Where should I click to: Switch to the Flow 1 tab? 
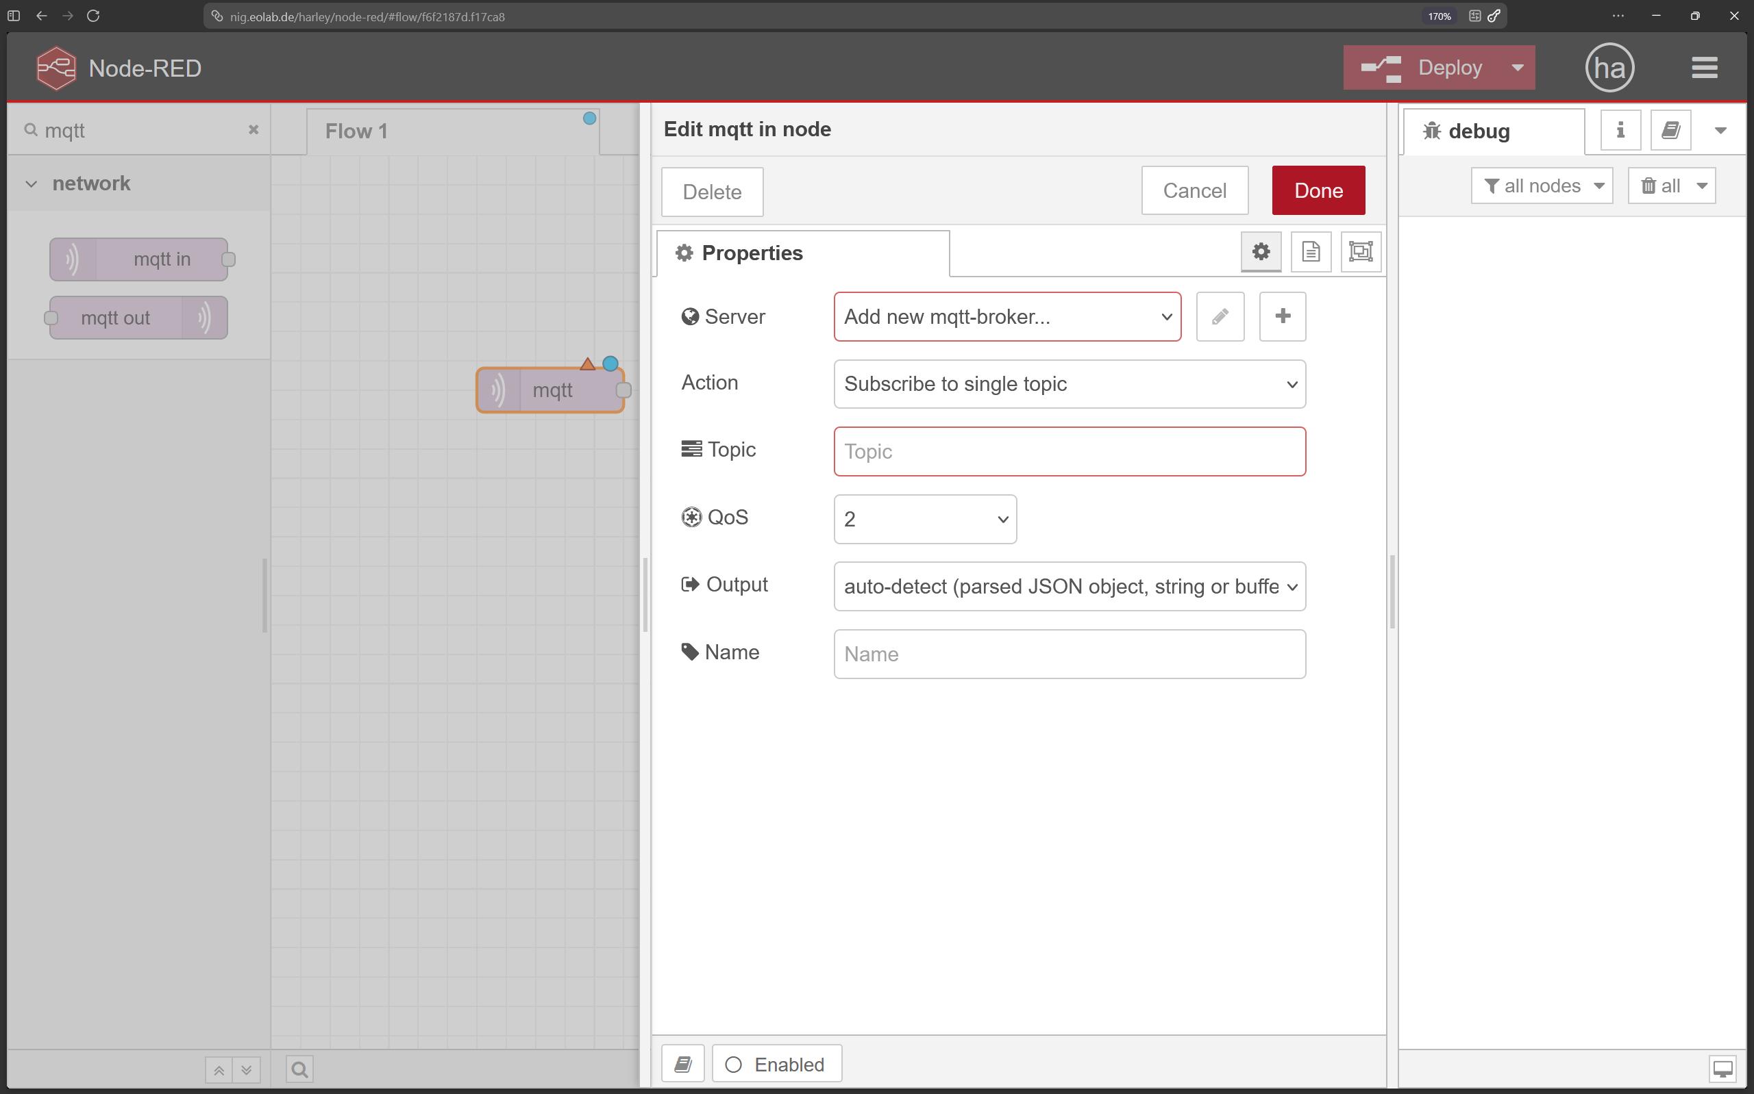453,131
